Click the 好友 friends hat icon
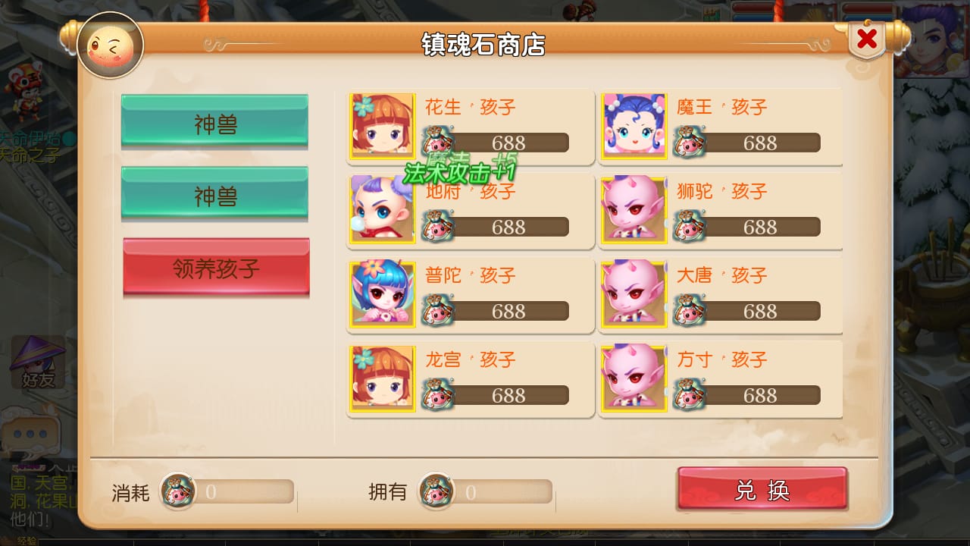Image resolution: width=970 pixels, height=546 pixels. tap(37, 362)
